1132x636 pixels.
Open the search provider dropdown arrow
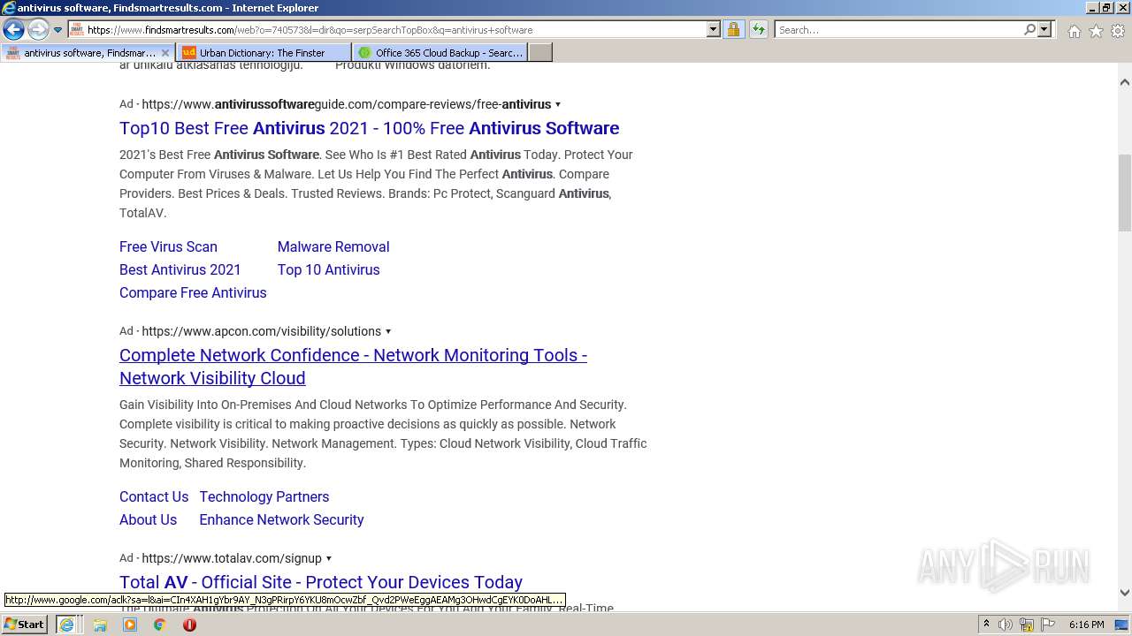tap(1044, 29)
